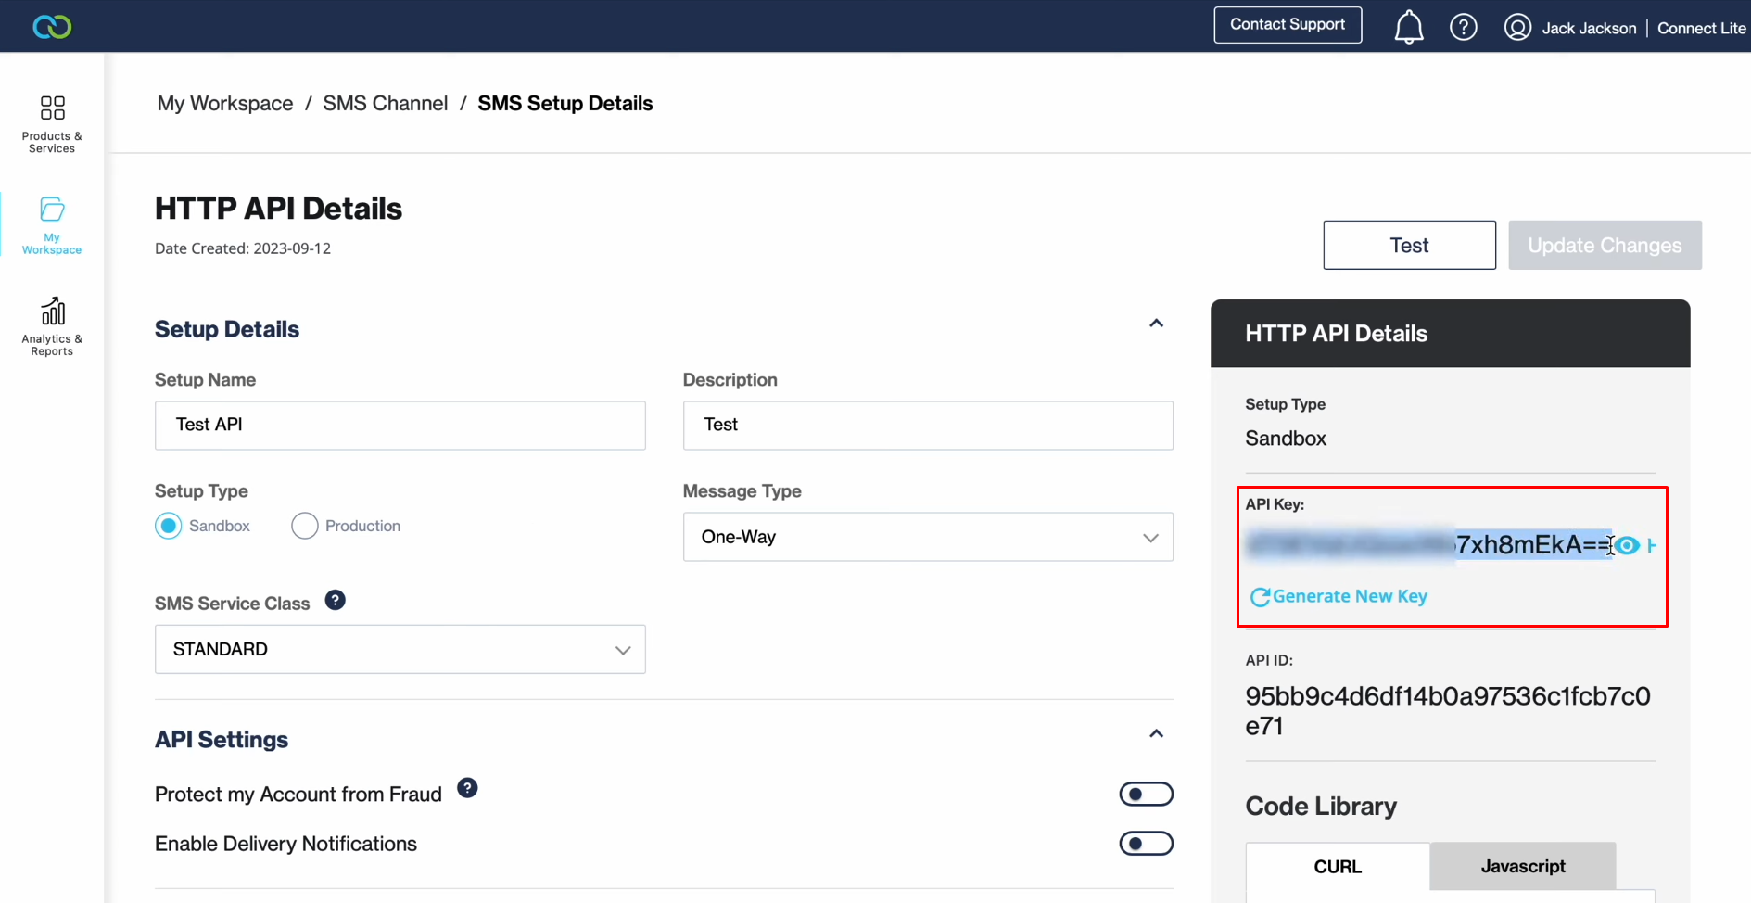This screenshot has height=903, width=1751.
Task: Click the Contact Support button
Action: [1288, 25]
